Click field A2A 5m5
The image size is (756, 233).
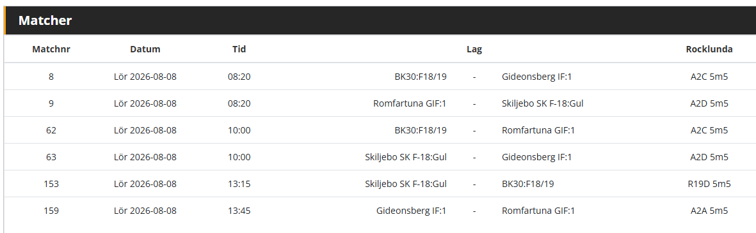point(709,211)
